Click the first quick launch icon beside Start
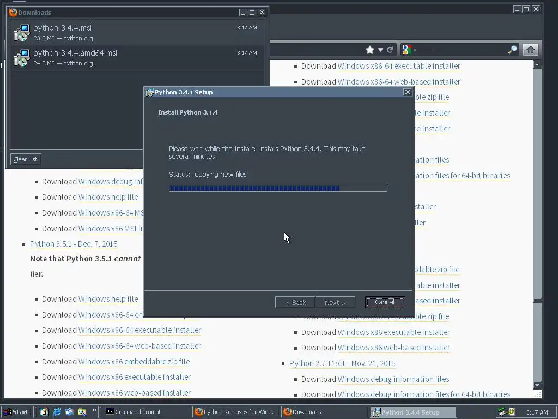558x419 pixels. point(44,412)
